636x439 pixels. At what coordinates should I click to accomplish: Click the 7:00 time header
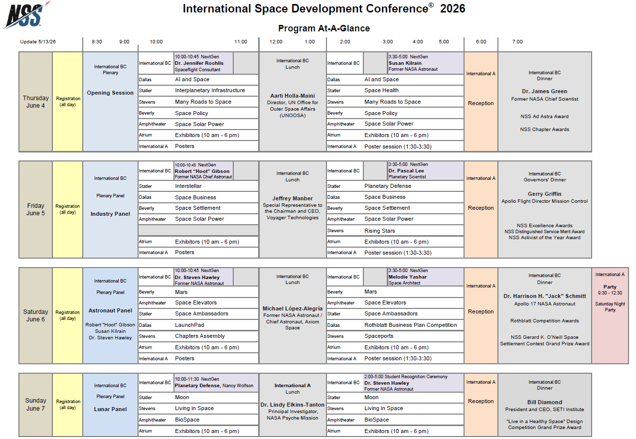click(x=517, y=42)
